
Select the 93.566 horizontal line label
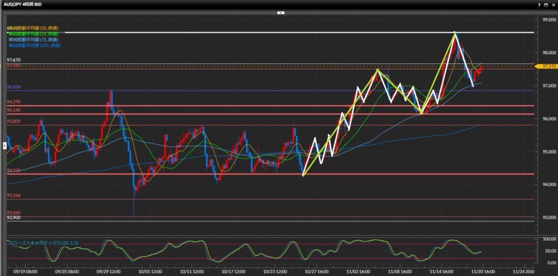click(14, 195)
